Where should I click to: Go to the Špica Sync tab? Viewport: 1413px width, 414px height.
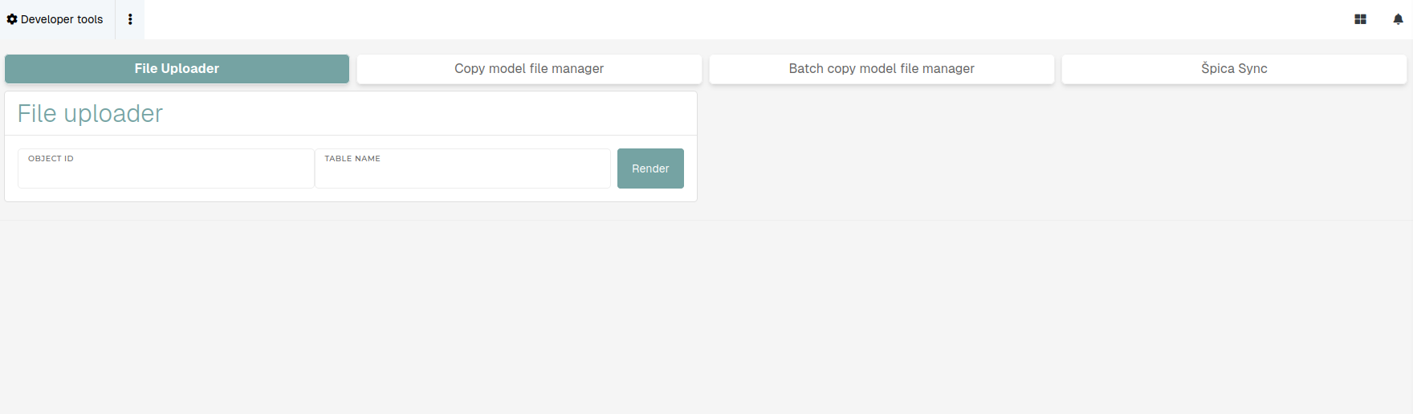[1234, 69]
